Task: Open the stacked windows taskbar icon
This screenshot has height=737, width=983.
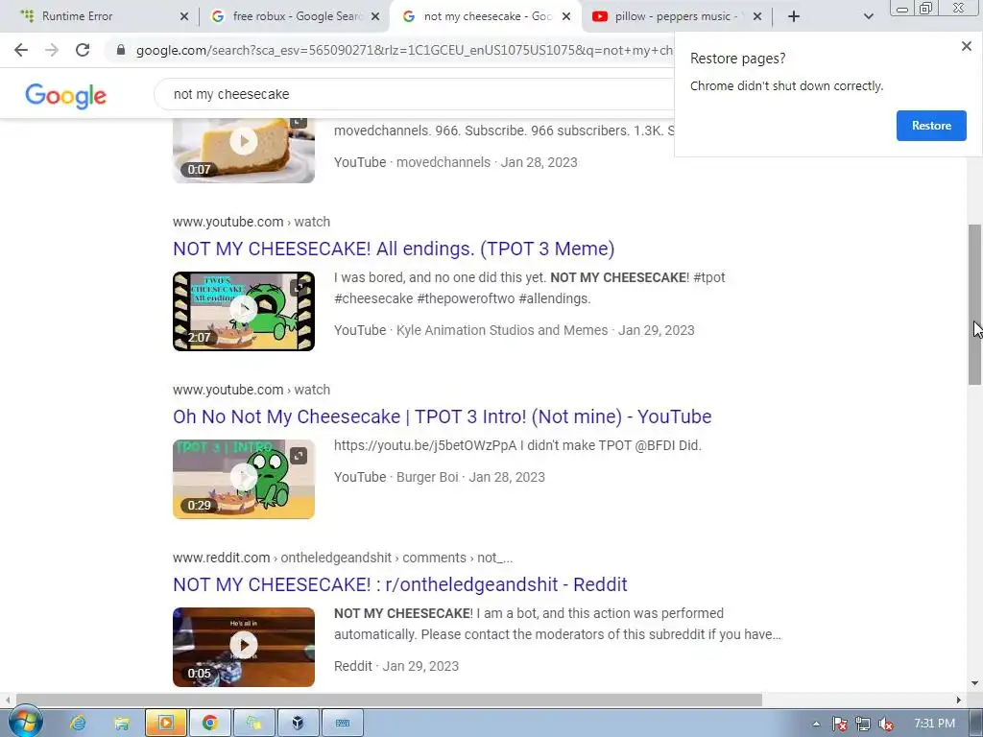Action: 253,724
